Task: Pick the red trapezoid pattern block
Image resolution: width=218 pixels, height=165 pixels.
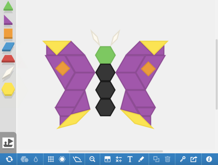Action: click(x=8, y=59)
